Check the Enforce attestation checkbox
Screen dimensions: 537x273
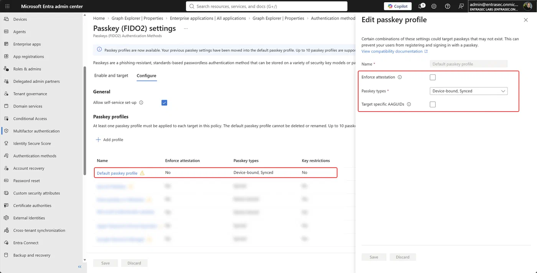pyautogui.click(x=433, y=77)
